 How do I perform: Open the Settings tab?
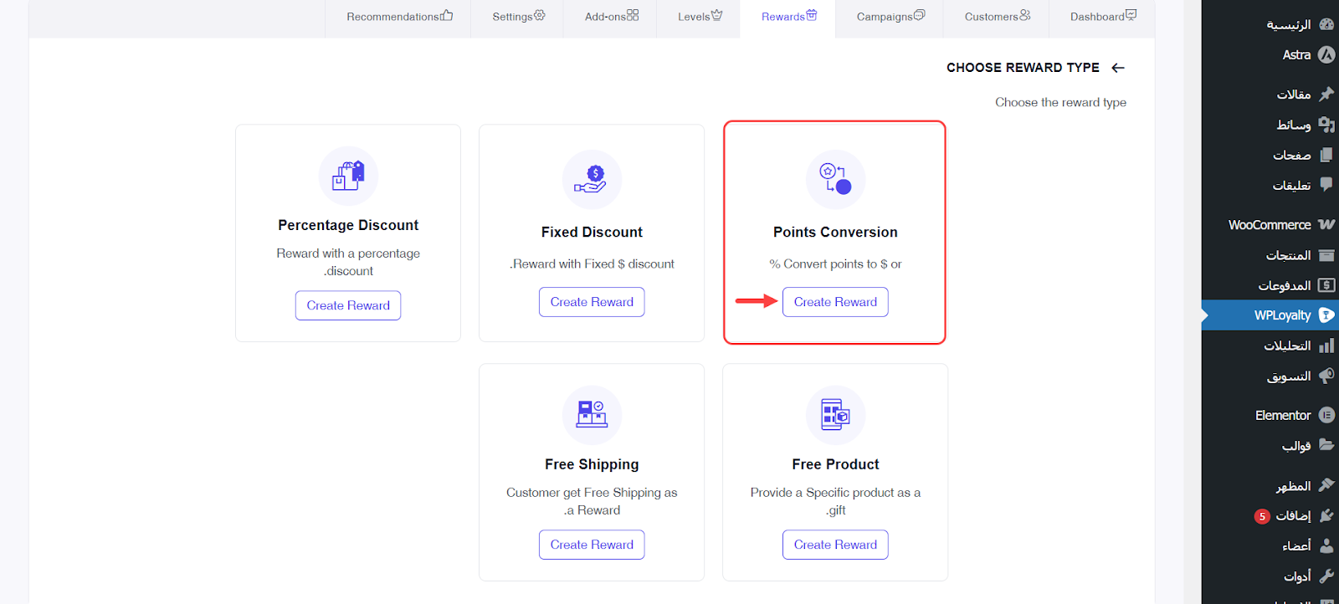point(518,17)
